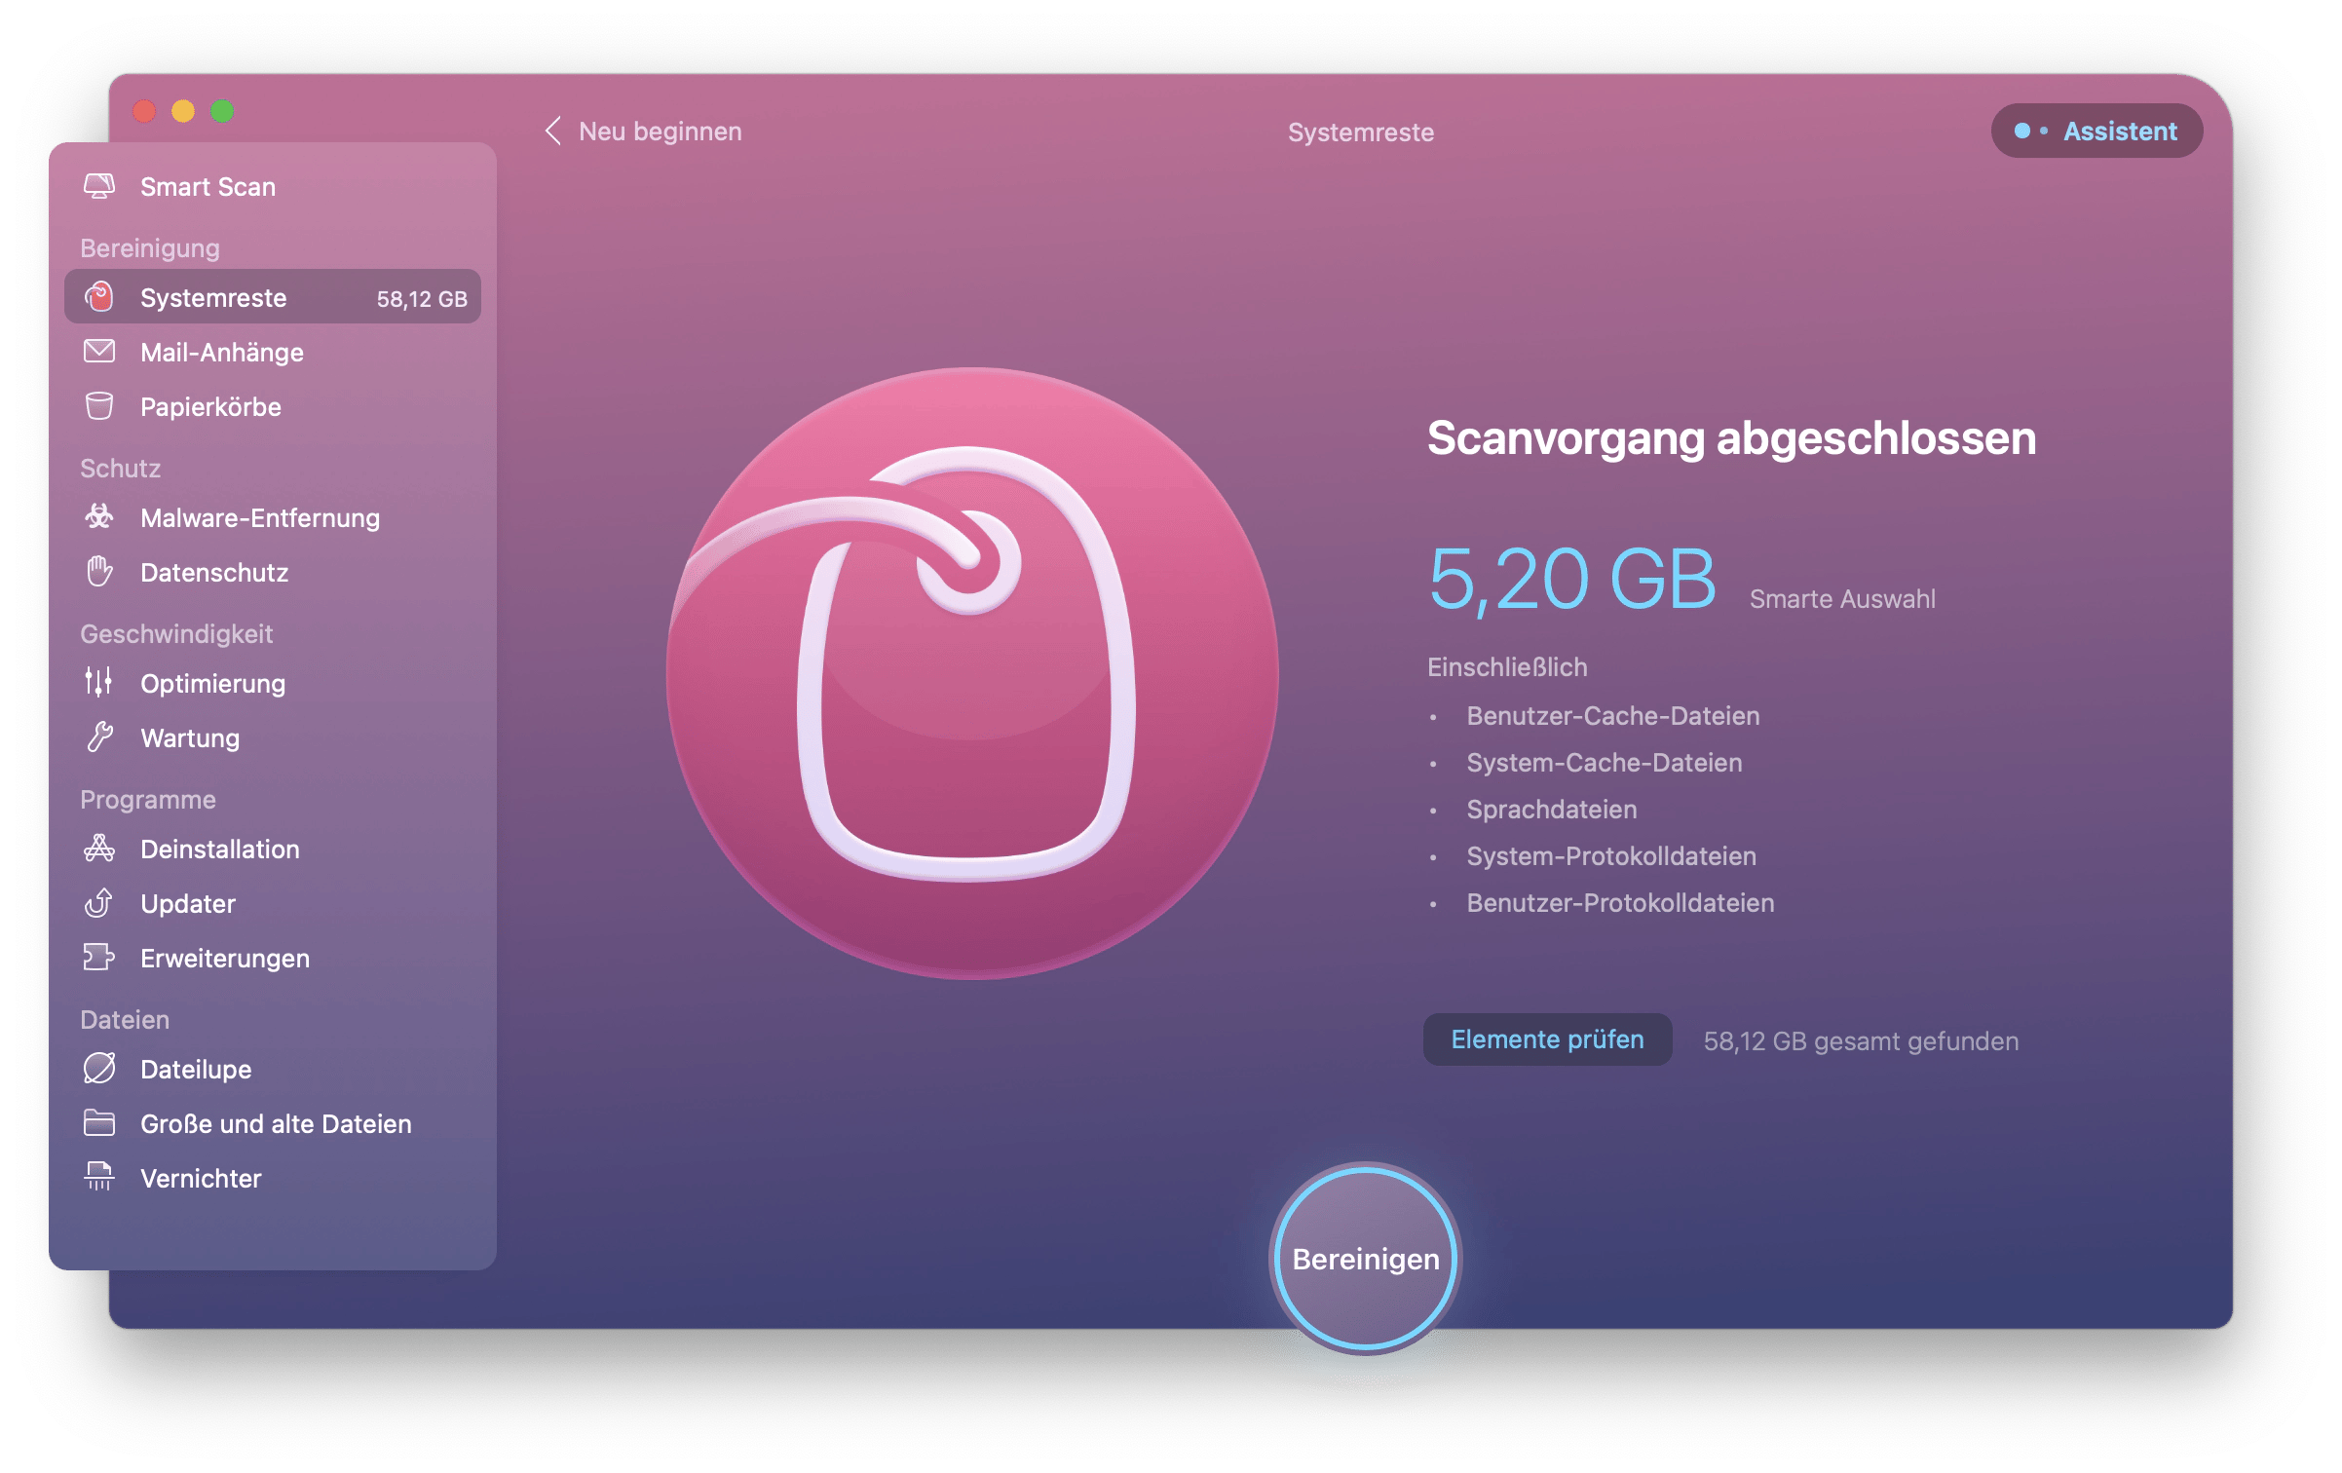Click the round Bereinigen button
2342x1473 pixels.
click(1366, 1258)
